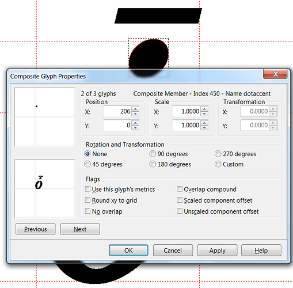Open Help for this dialog

coord(261,251)
